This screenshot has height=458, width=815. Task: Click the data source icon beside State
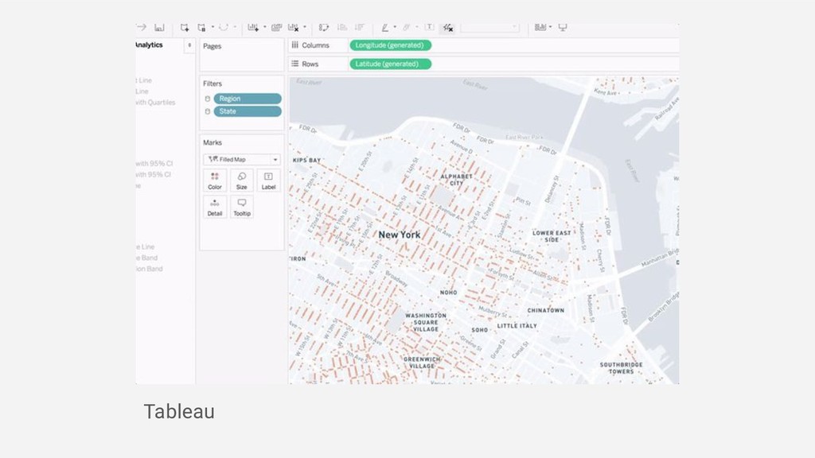(x=208, y=111)
